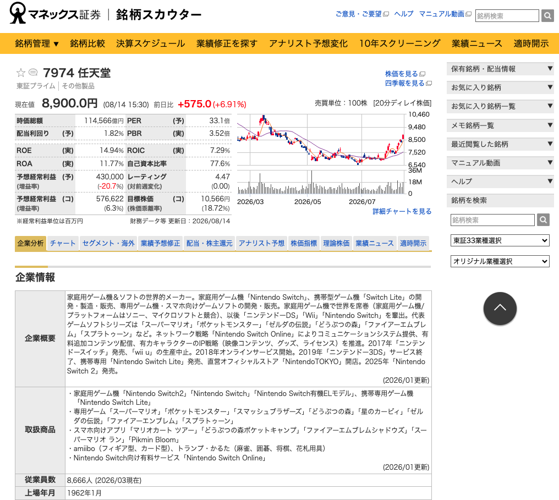The image size is (559, 500).
Task: Focus the header 銘柄検索 input field
Action: (x=507, y=16)
